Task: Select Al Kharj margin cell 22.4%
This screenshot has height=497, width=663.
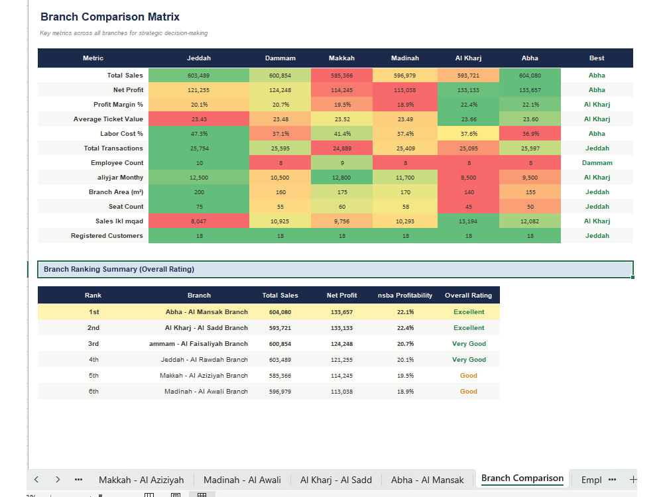Action: pos(469,105)
